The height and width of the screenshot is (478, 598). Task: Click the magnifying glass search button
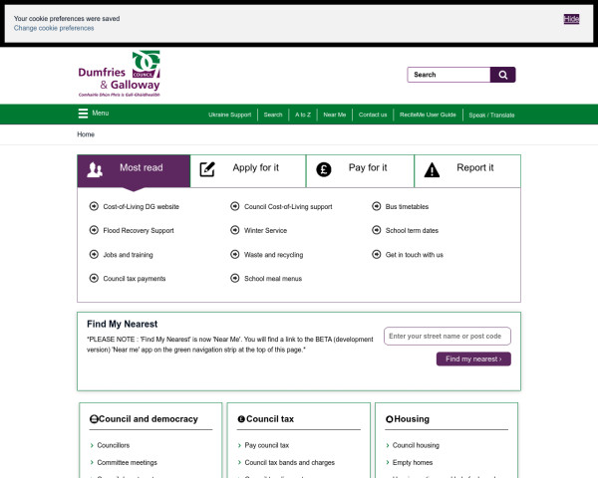tap(502, 75)
